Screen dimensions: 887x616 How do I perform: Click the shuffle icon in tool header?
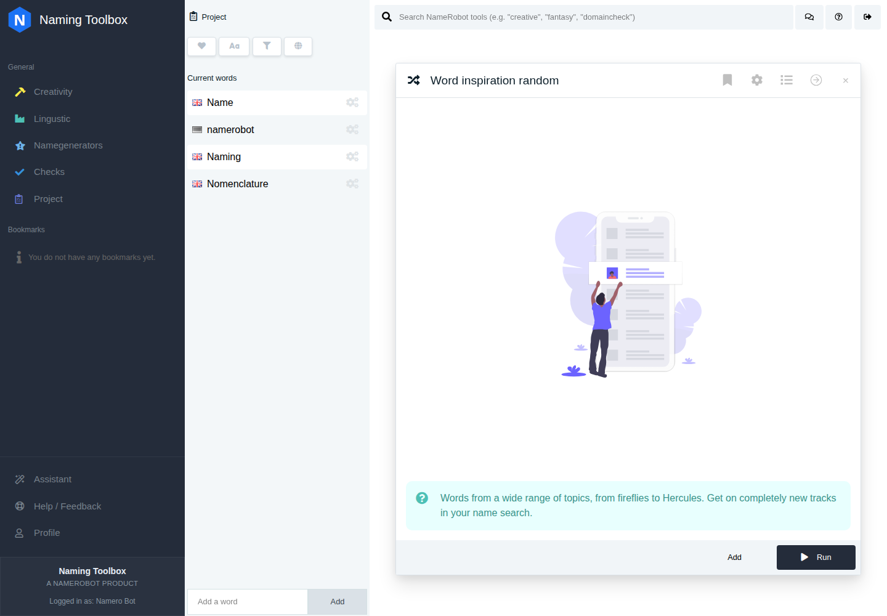(414, 80)
